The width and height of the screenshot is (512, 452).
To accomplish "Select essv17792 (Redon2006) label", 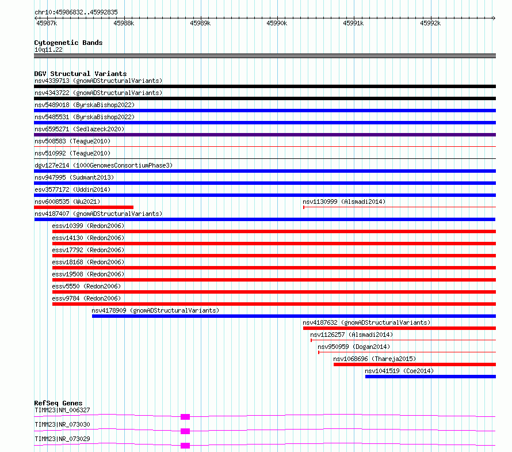I will 88,250.
